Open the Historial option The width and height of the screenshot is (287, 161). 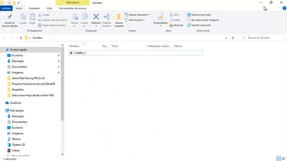[x=176, y=25]
